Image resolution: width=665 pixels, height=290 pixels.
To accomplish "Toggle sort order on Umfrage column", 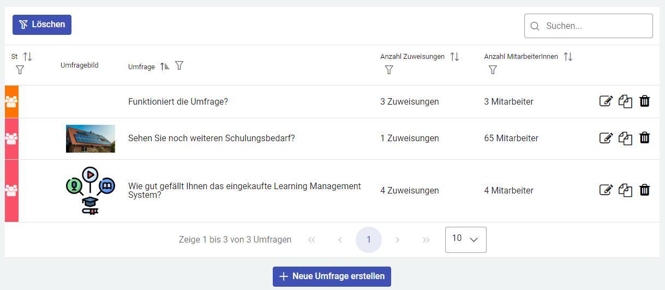I will pyautogui.click(x=165, y=67).
